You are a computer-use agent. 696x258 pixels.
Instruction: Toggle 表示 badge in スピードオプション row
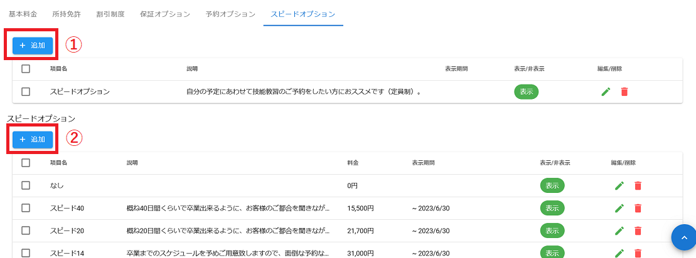point(526,91)
